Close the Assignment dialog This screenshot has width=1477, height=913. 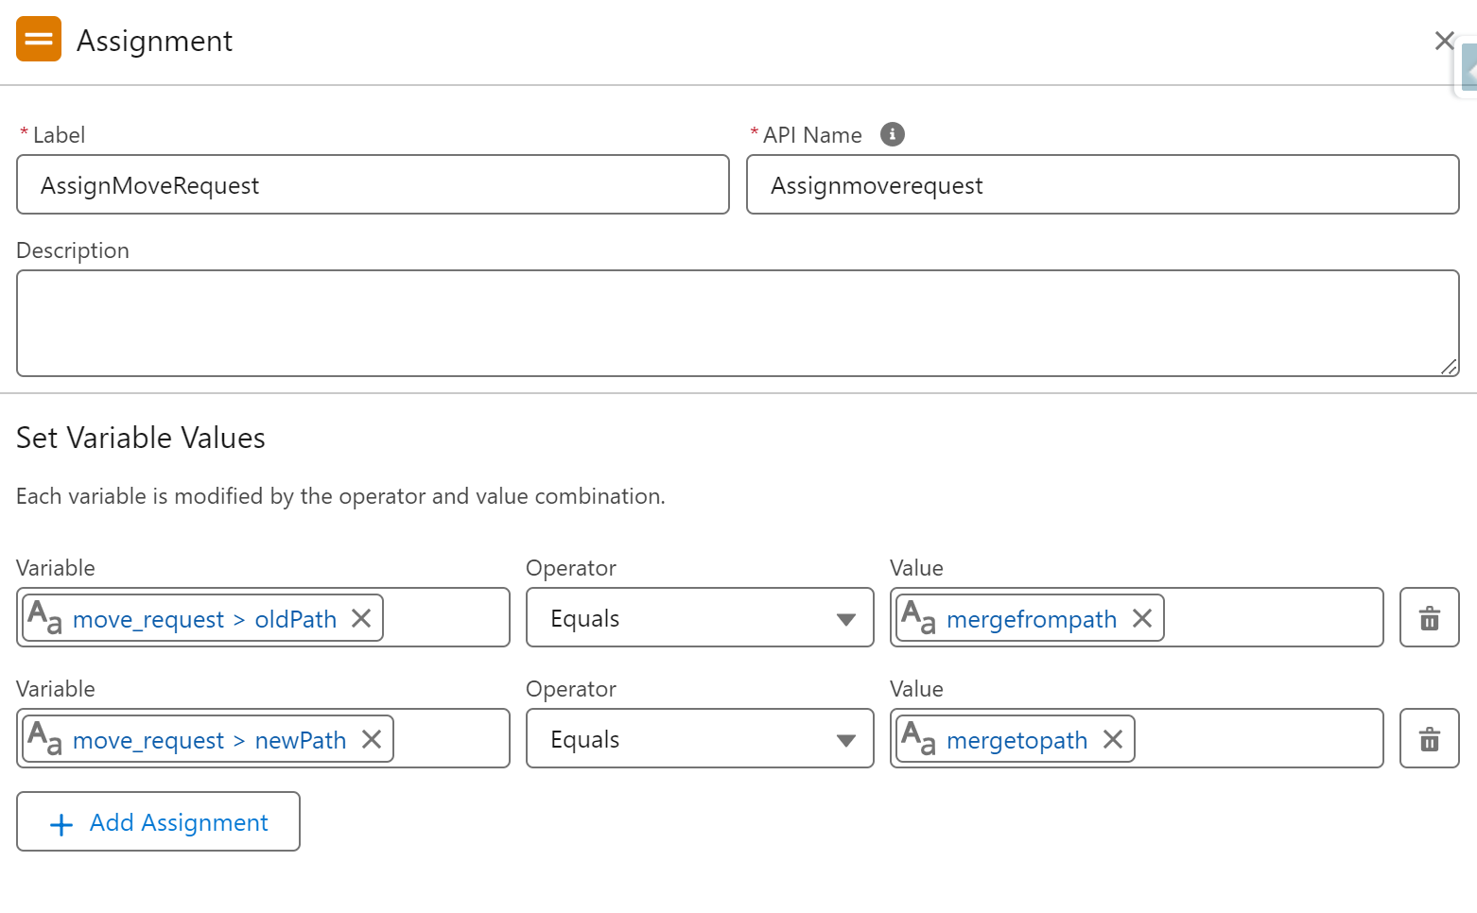[x=1444, y=41]
